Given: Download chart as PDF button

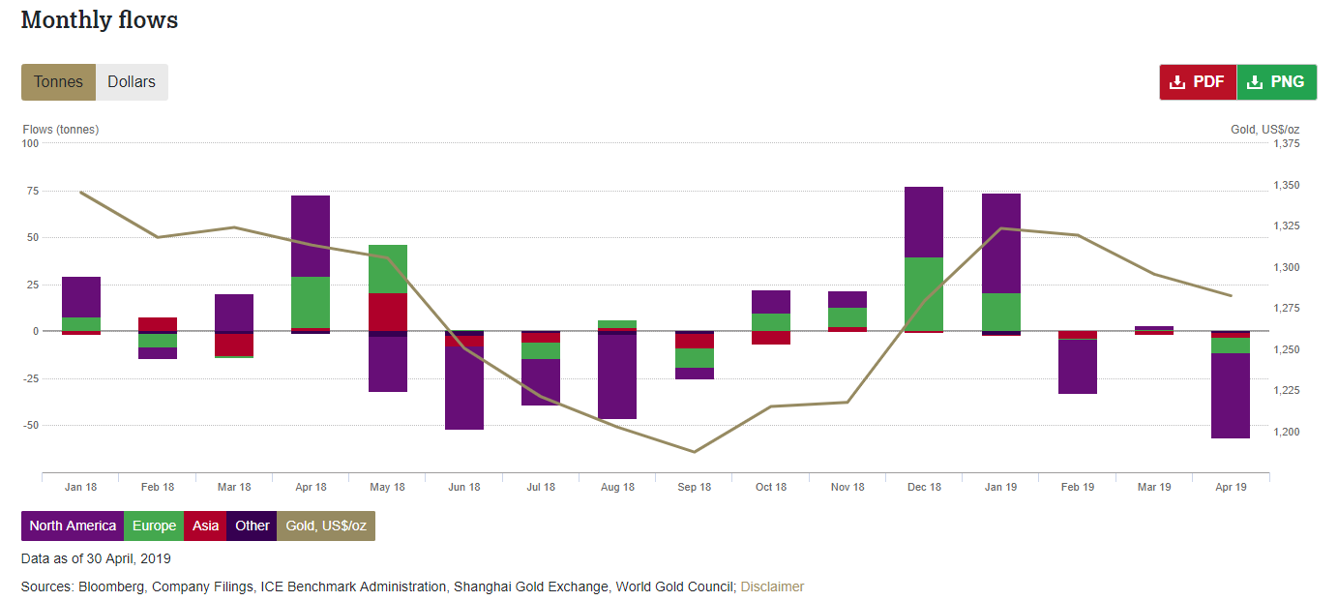Looking at the screenshot, I should point(1198,82).
